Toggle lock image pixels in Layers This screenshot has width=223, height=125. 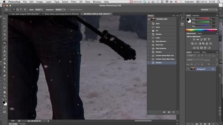click(x=195, y=64)
